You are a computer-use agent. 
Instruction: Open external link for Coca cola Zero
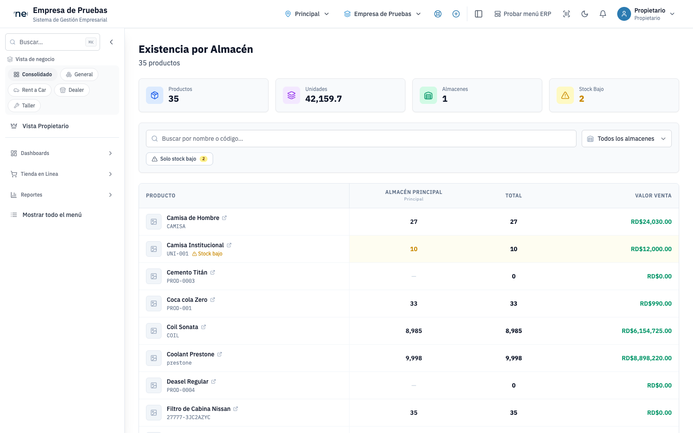[213, 300]
